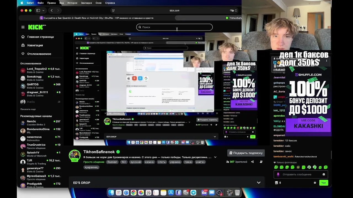
Task: Focus the Отправить сообщение chat input
Action: pos(300,174)
